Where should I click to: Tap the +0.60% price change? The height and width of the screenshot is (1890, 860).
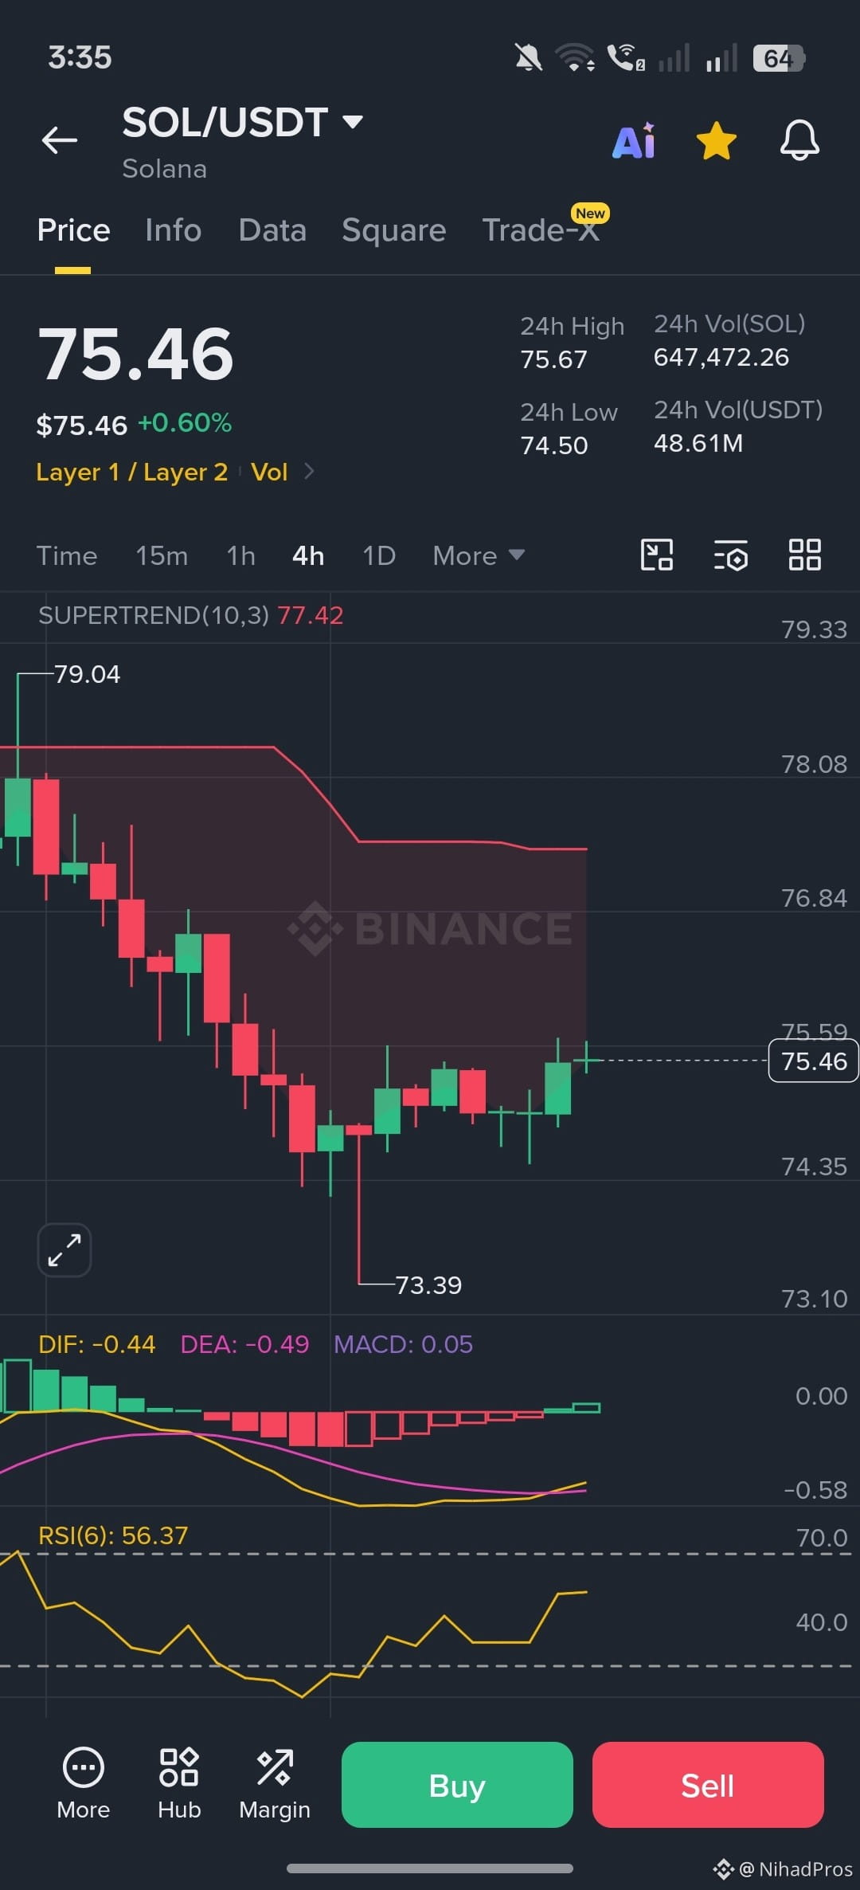click(x=185, y=423)
